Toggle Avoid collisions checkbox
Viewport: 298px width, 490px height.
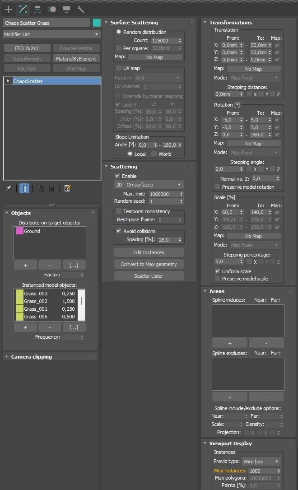pos(118,231)
